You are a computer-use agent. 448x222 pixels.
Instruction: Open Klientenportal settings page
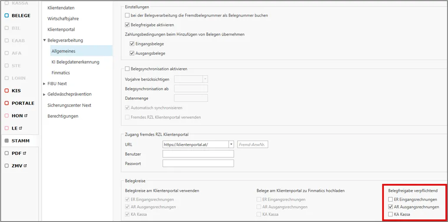tap(61, 29)
